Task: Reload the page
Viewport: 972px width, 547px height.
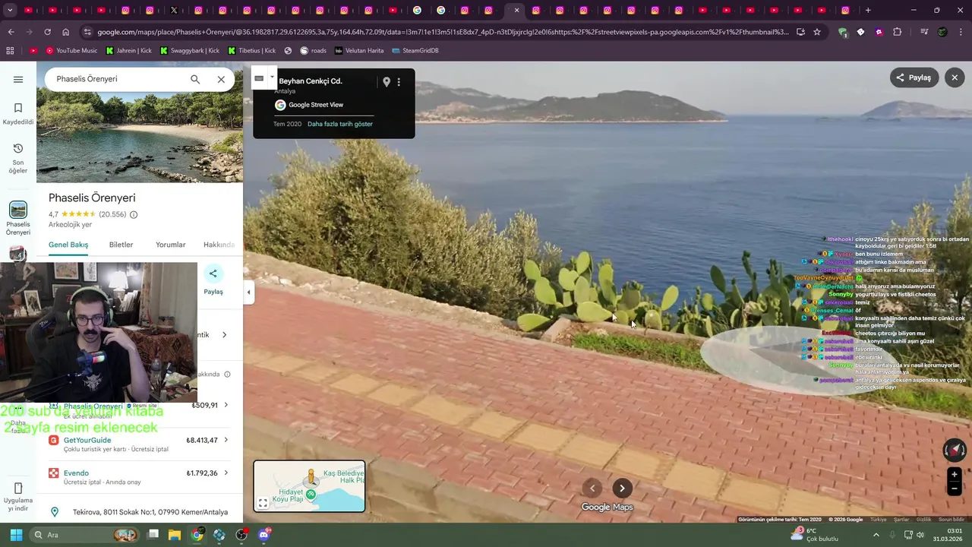Action: [x=47, y=32]
